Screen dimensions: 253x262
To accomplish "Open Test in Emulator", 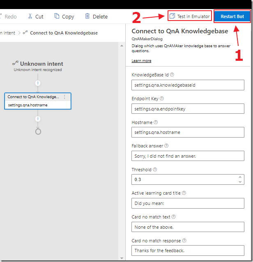I will click(x=190, y=16).
